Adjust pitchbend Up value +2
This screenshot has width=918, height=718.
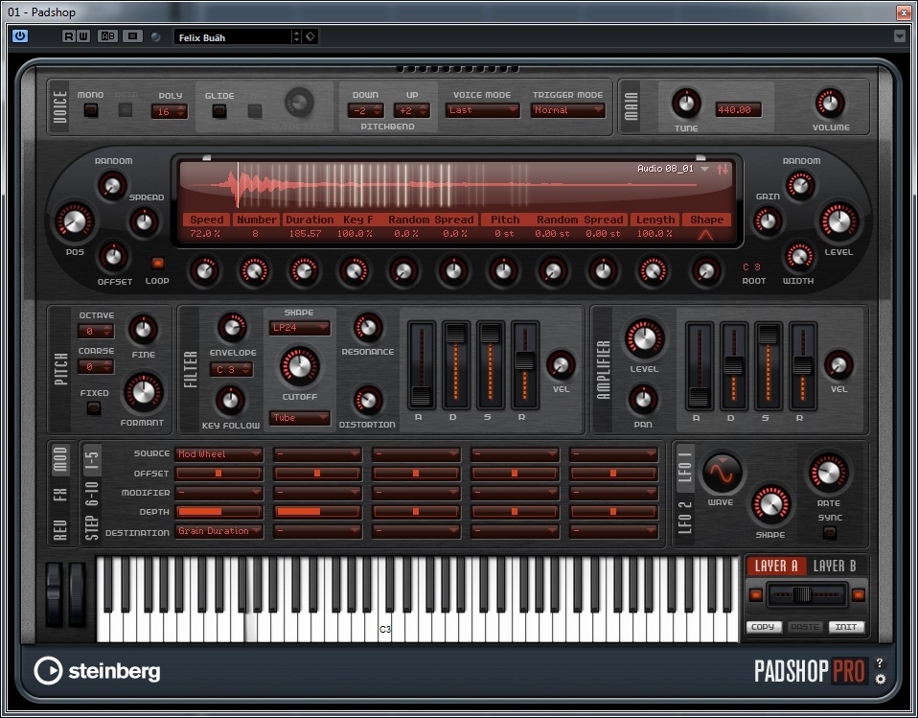[412, 110]
